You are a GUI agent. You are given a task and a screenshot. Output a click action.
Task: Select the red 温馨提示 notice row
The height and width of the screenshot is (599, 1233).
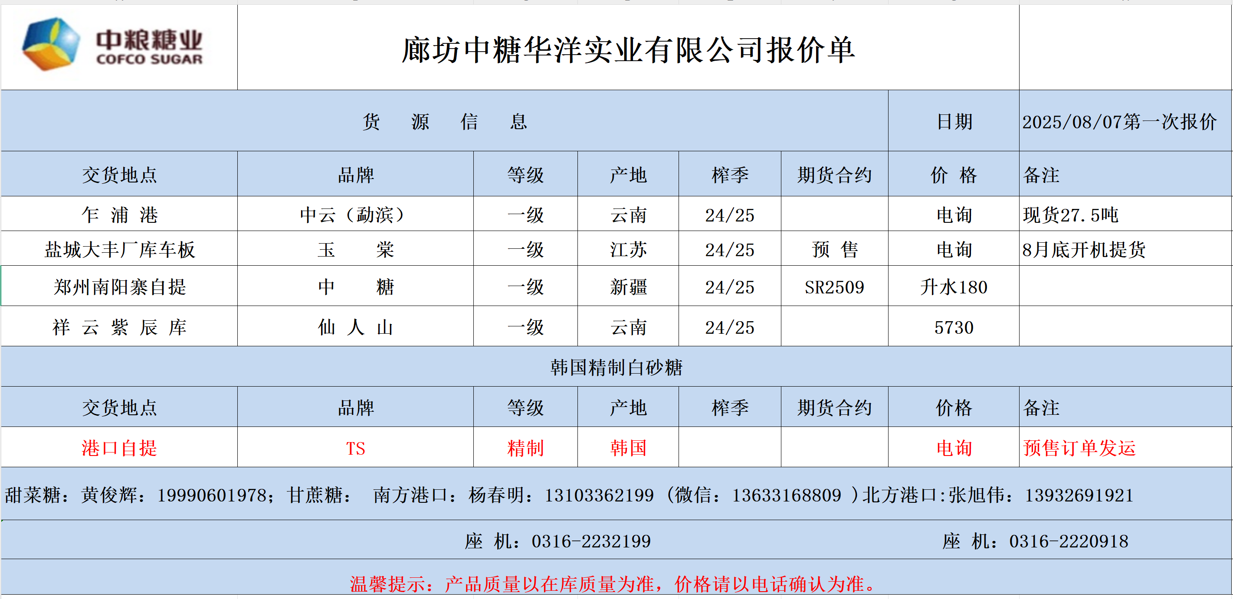coord(613,583)
